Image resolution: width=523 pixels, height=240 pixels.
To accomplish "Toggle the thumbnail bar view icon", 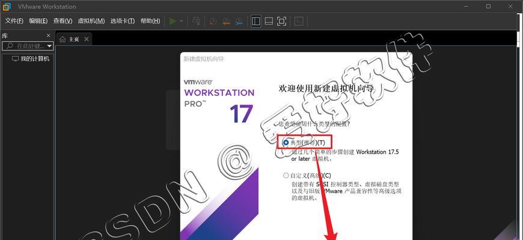I will (269, 22).
